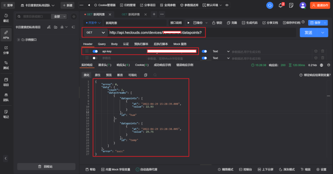This screenshot has height=174, width=333.
Task: Add a new request tab with plus
Action: [154, 14]
